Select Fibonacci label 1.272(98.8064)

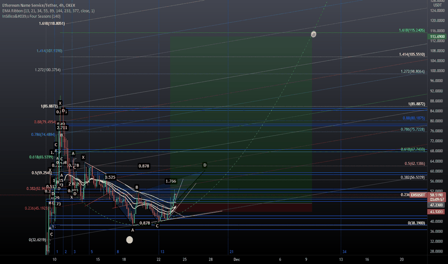point(412,72)
